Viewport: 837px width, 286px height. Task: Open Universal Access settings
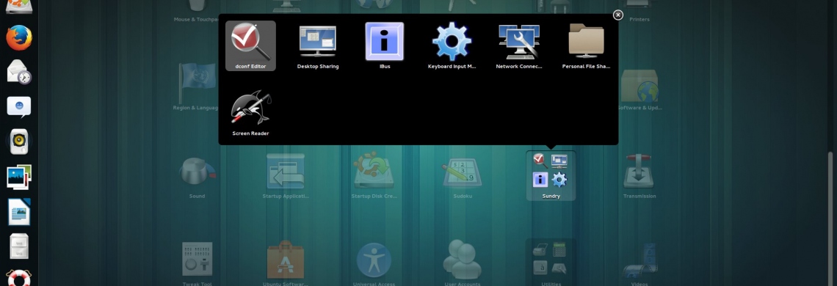coord(374,263)
